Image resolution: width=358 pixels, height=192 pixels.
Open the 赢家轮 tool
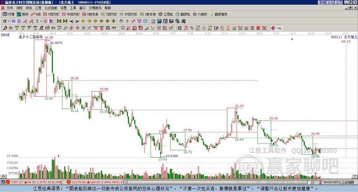tap(183, 14)
